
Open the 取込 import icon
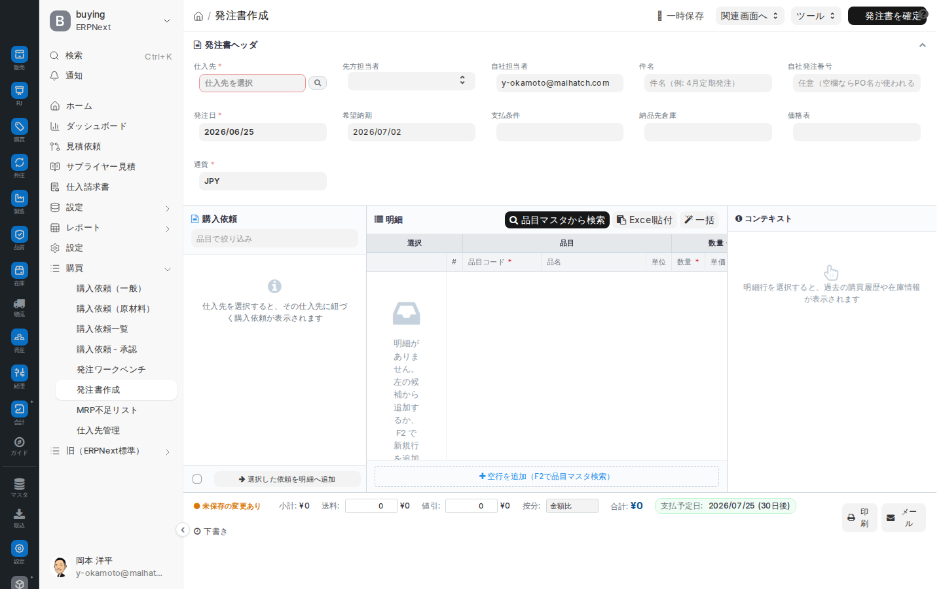20,514
